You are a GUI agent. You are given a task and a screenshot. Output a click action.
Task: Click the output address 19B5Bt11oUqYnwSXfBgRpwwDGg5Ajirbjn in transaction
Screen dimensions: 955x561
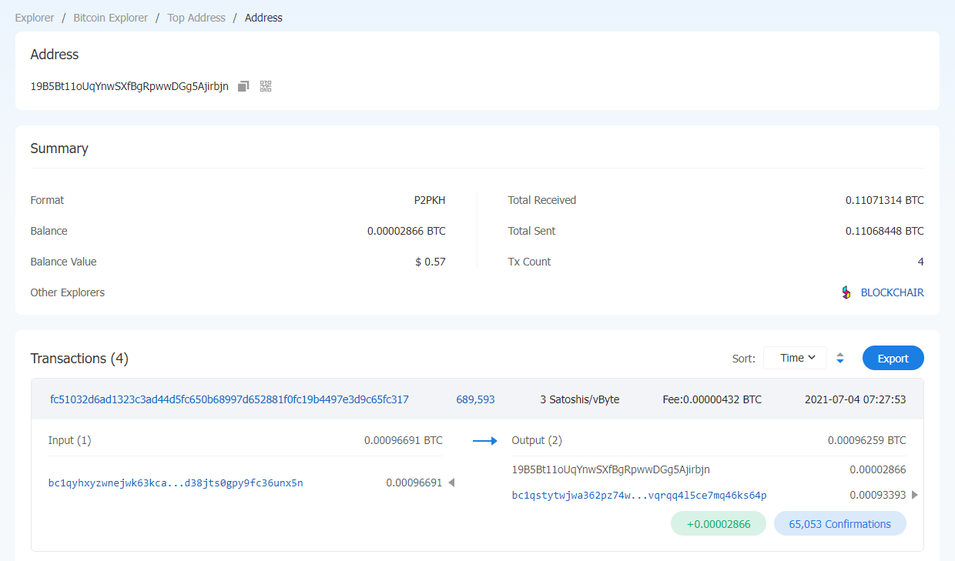(611, 469)
